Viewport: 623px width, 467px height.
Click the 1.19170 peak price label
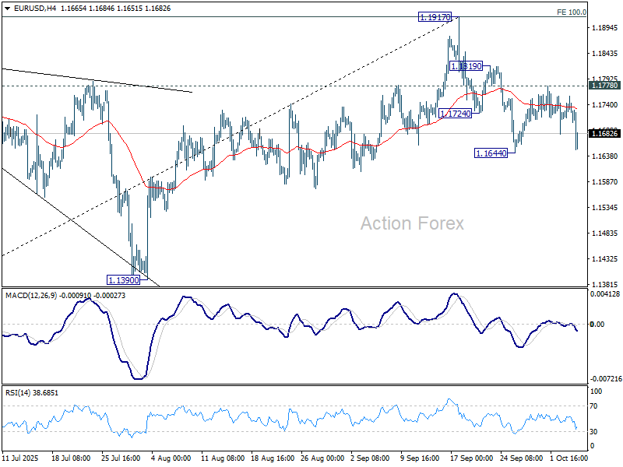pyautogui.click(x=434, y=16)
